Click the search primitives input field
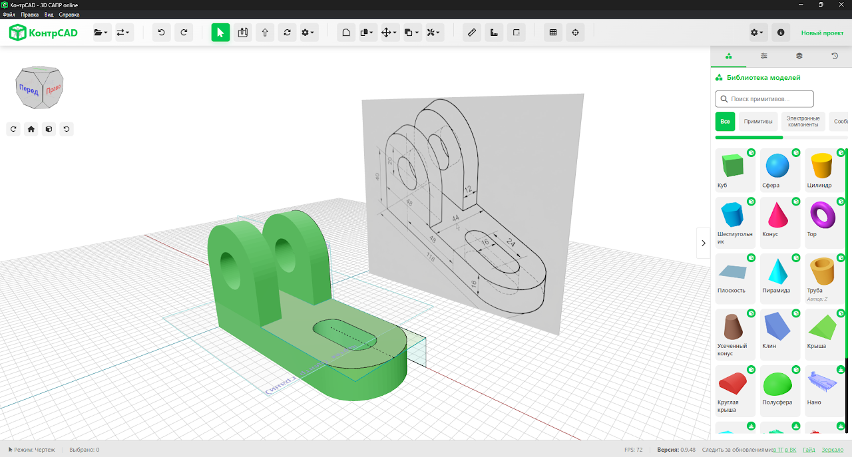852x457 pixels. 765,99
